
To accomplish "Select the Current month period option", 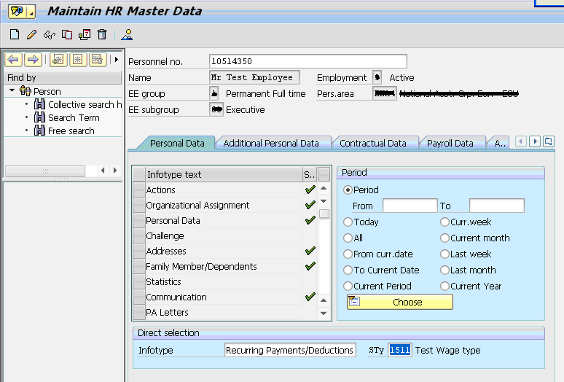I will point(444,238).
